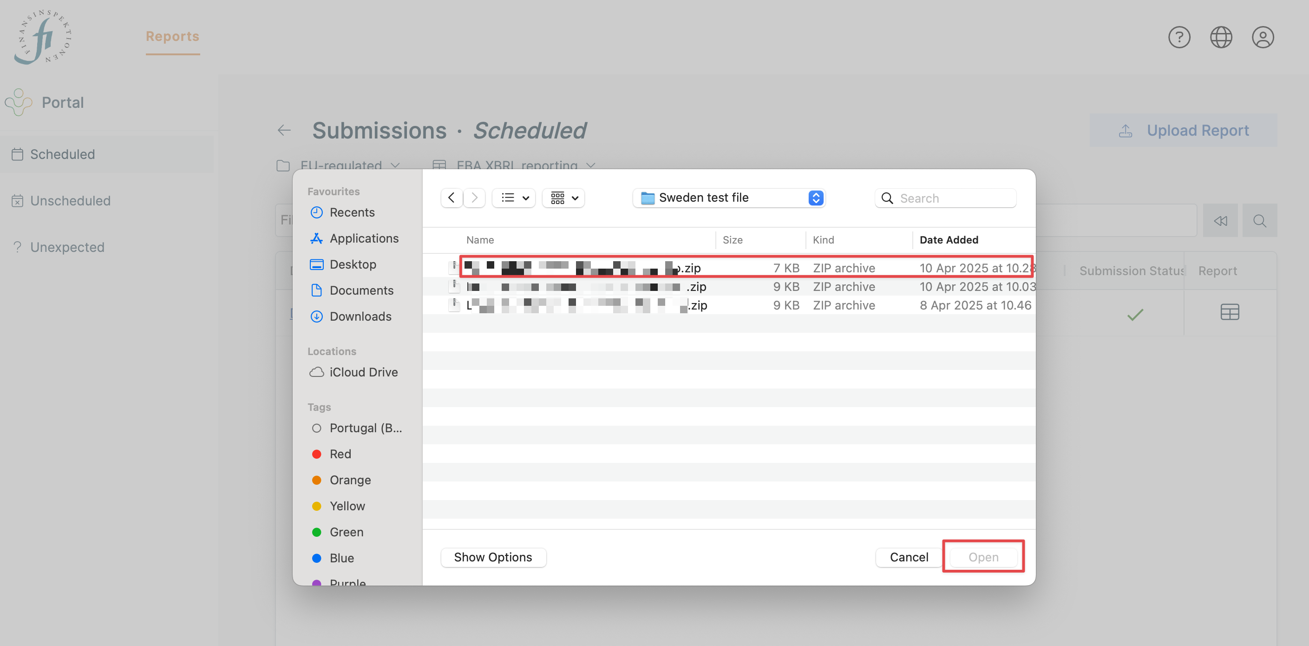Open the user account icon
Image resolution: width=1309 pixels, height=646 pixels.
1264,37
